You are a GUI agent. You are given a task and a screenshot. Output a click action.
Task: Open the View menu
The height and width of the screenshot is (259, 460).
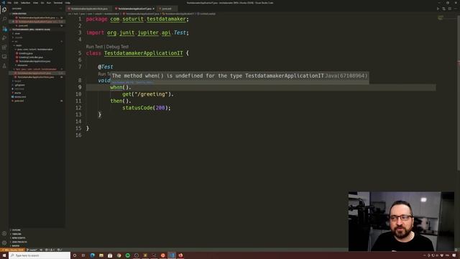pos(35,3)
